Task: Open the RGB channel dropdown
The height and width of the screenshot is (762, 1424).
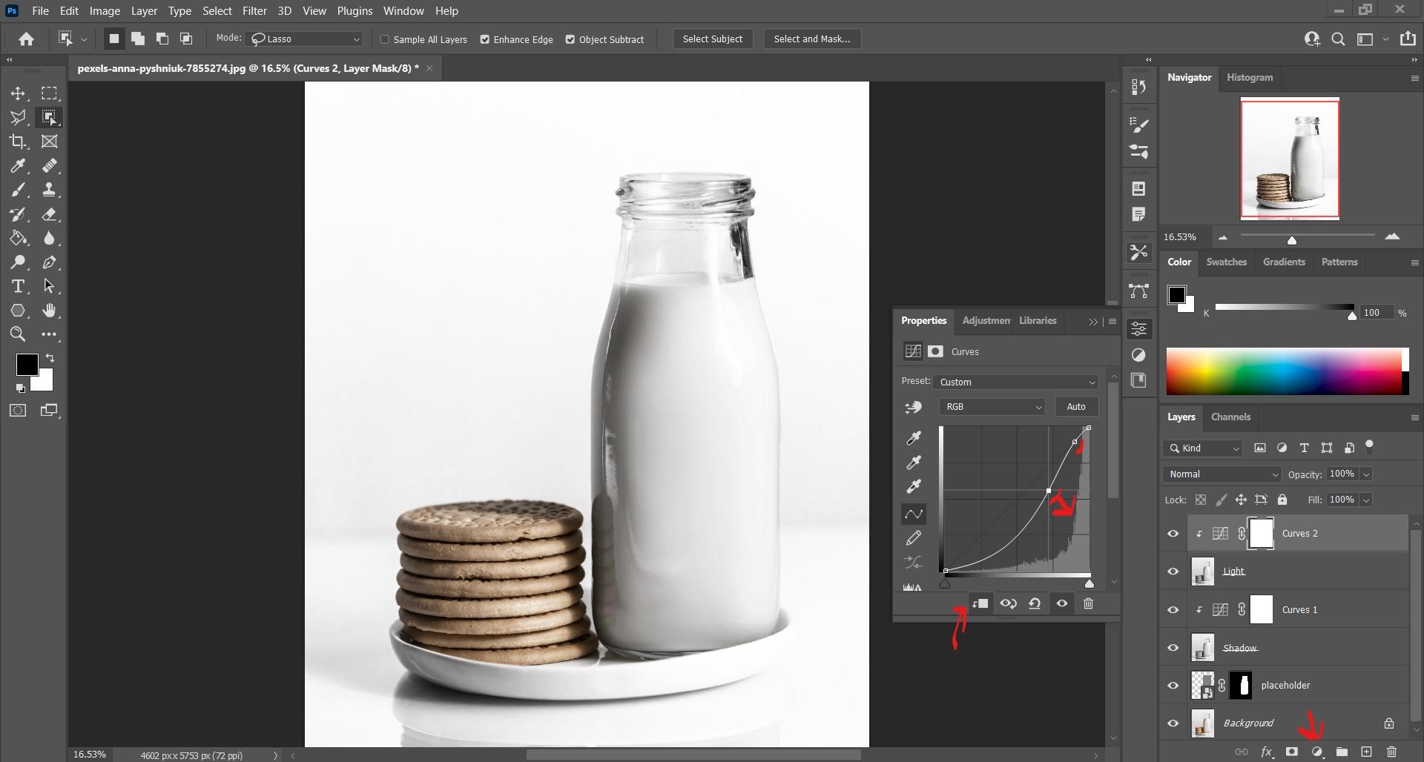Action: click(992, 406)
